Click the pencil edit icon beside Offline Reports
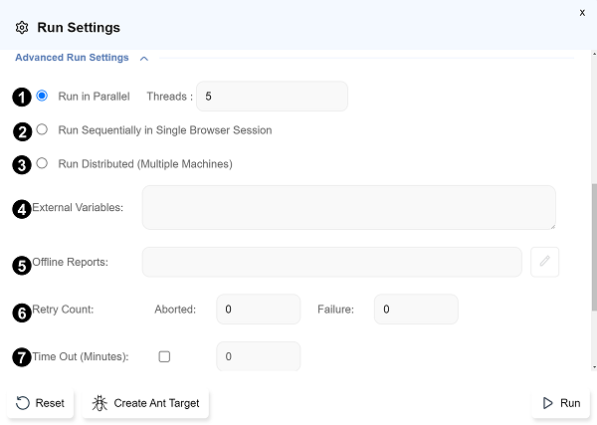 click(544, 262)
